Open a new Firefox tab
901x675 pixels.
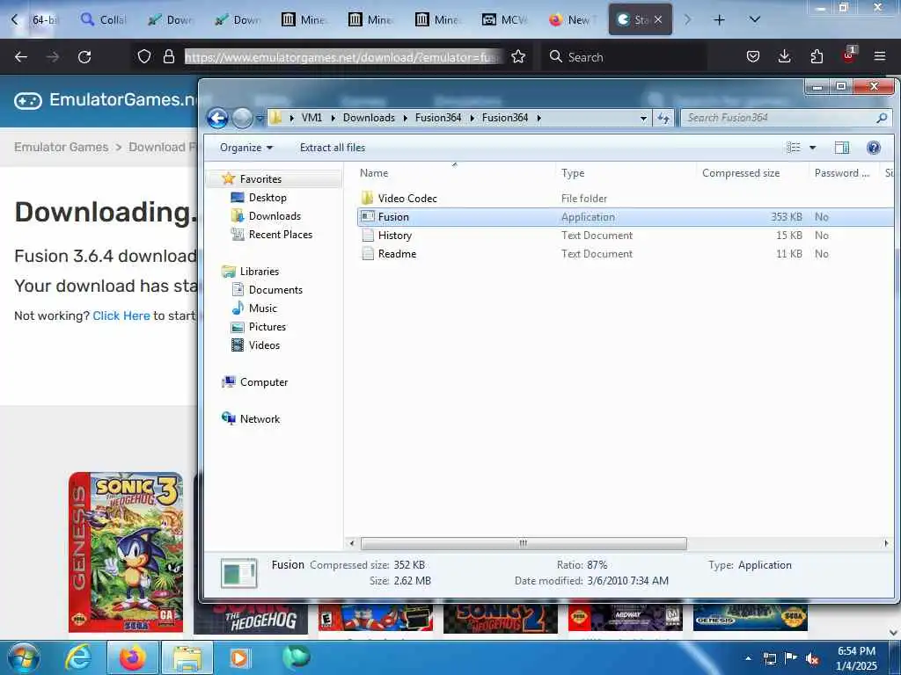[x=719, y=20]
